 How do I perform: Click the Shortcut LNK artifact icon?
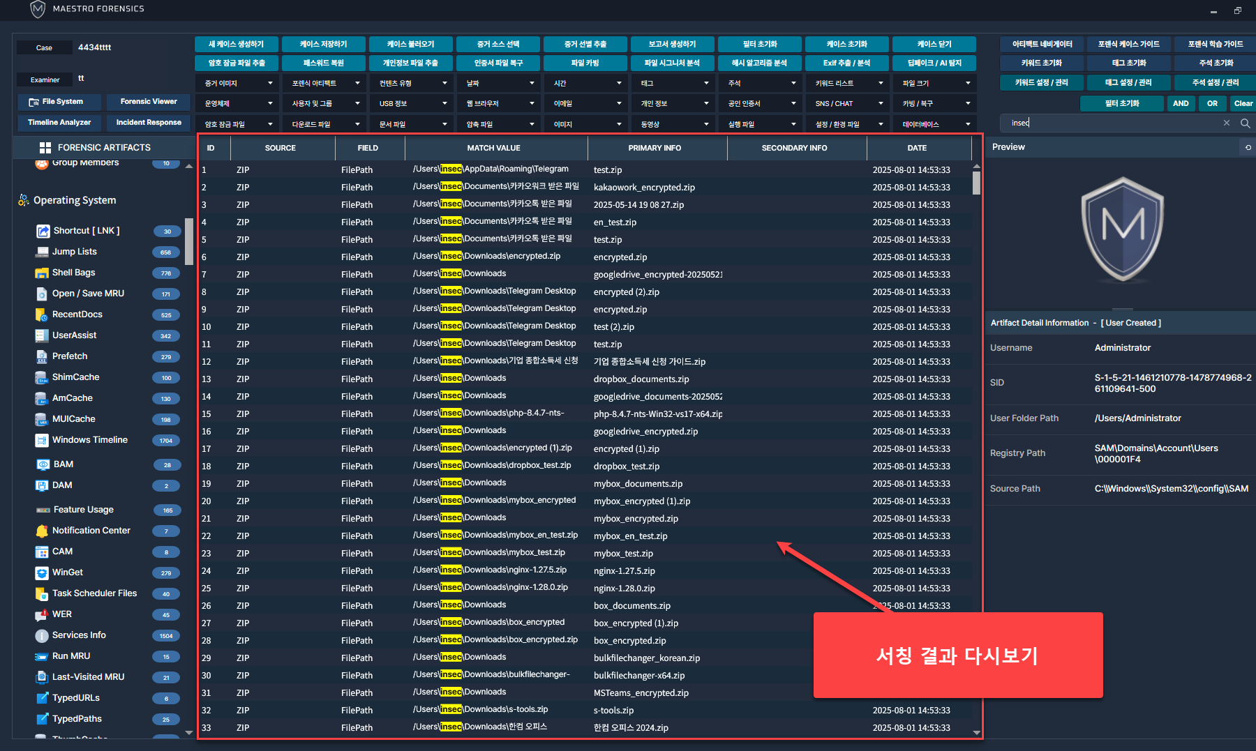click(43, 231)
